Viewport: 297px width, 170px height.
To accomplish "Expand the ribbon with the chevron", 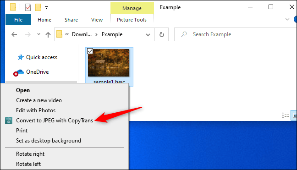I will [287, 19].
